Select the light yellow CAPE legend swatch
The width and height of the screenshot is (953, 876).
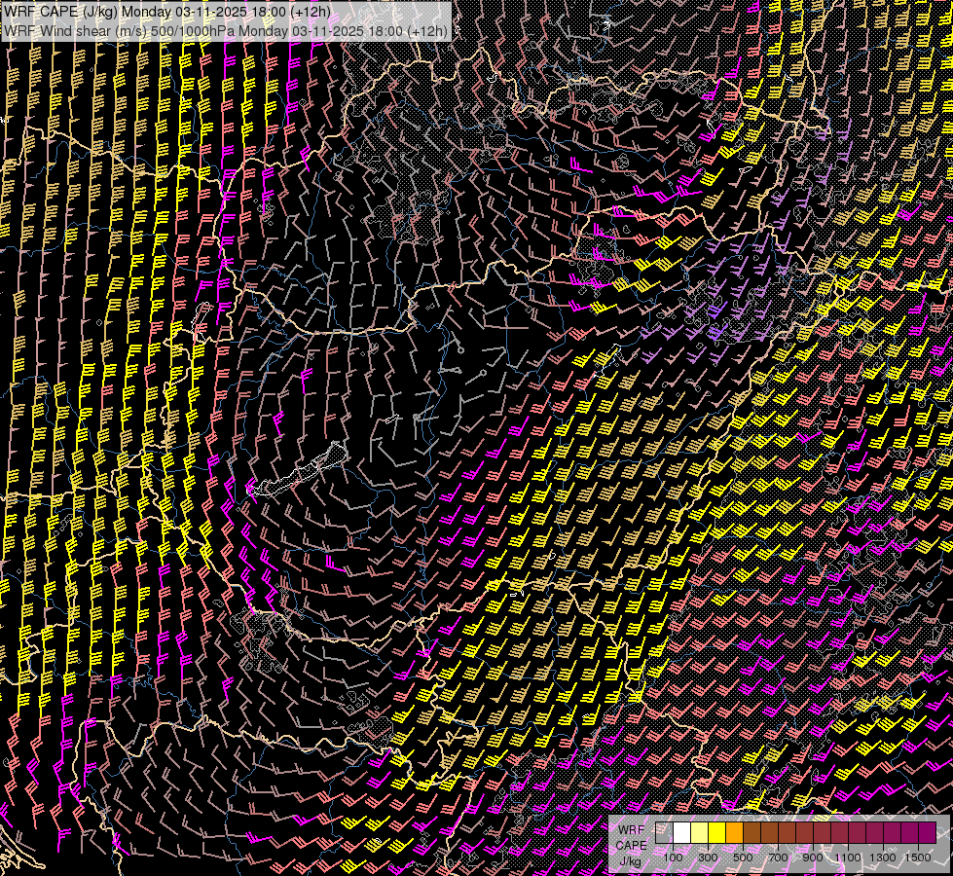(x=700, y=833)
